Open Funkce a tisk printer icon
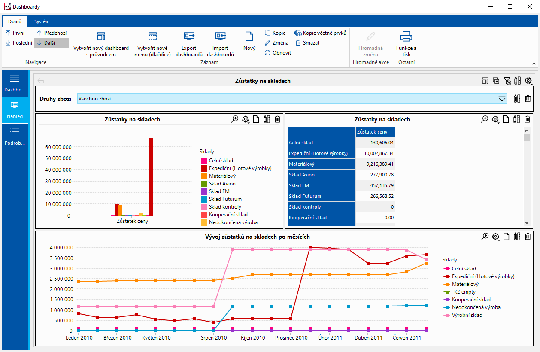The width and height of the screenshot is (540, 352). click(x=406, y=37)
